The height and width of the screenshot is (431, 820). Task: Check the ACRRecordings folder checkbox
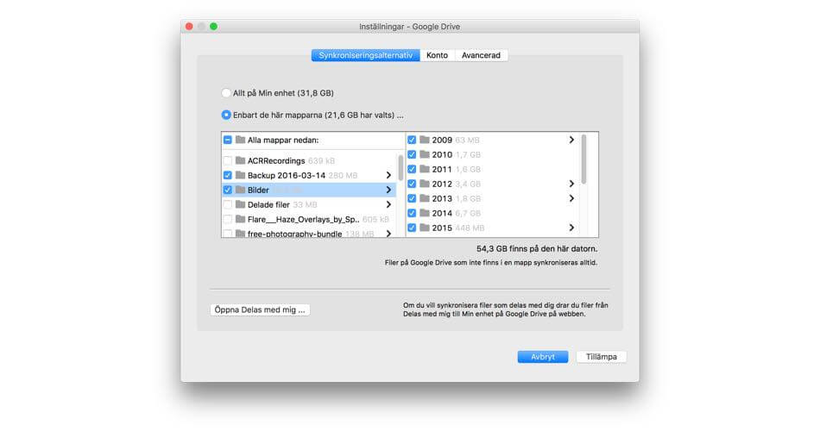point(228,161)
